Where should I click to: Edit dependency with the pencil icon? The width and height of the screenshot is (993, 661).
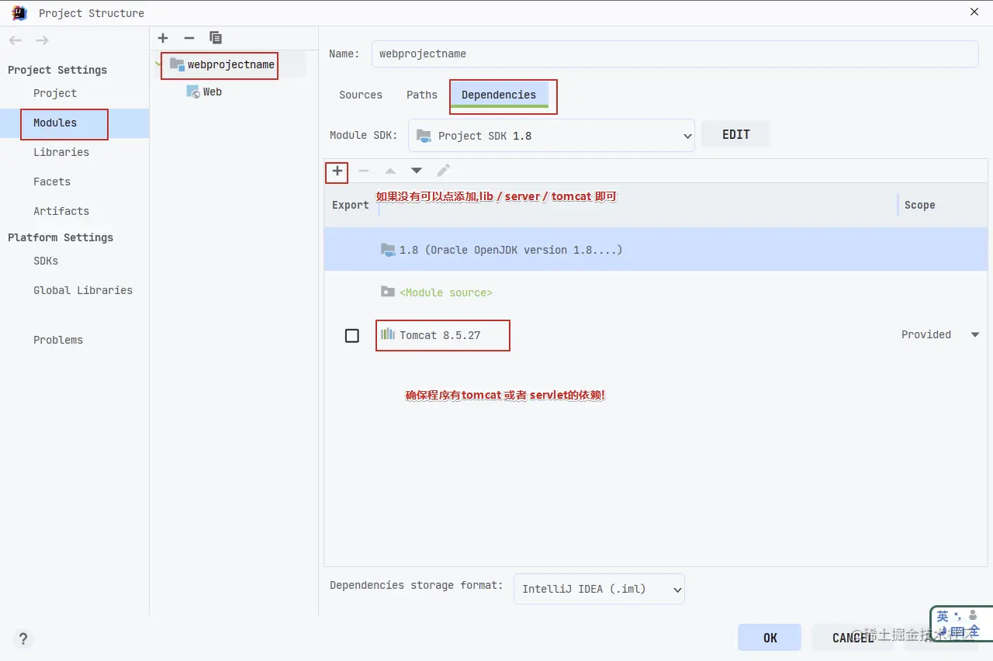pyautogui.click(x=443, y=171)
